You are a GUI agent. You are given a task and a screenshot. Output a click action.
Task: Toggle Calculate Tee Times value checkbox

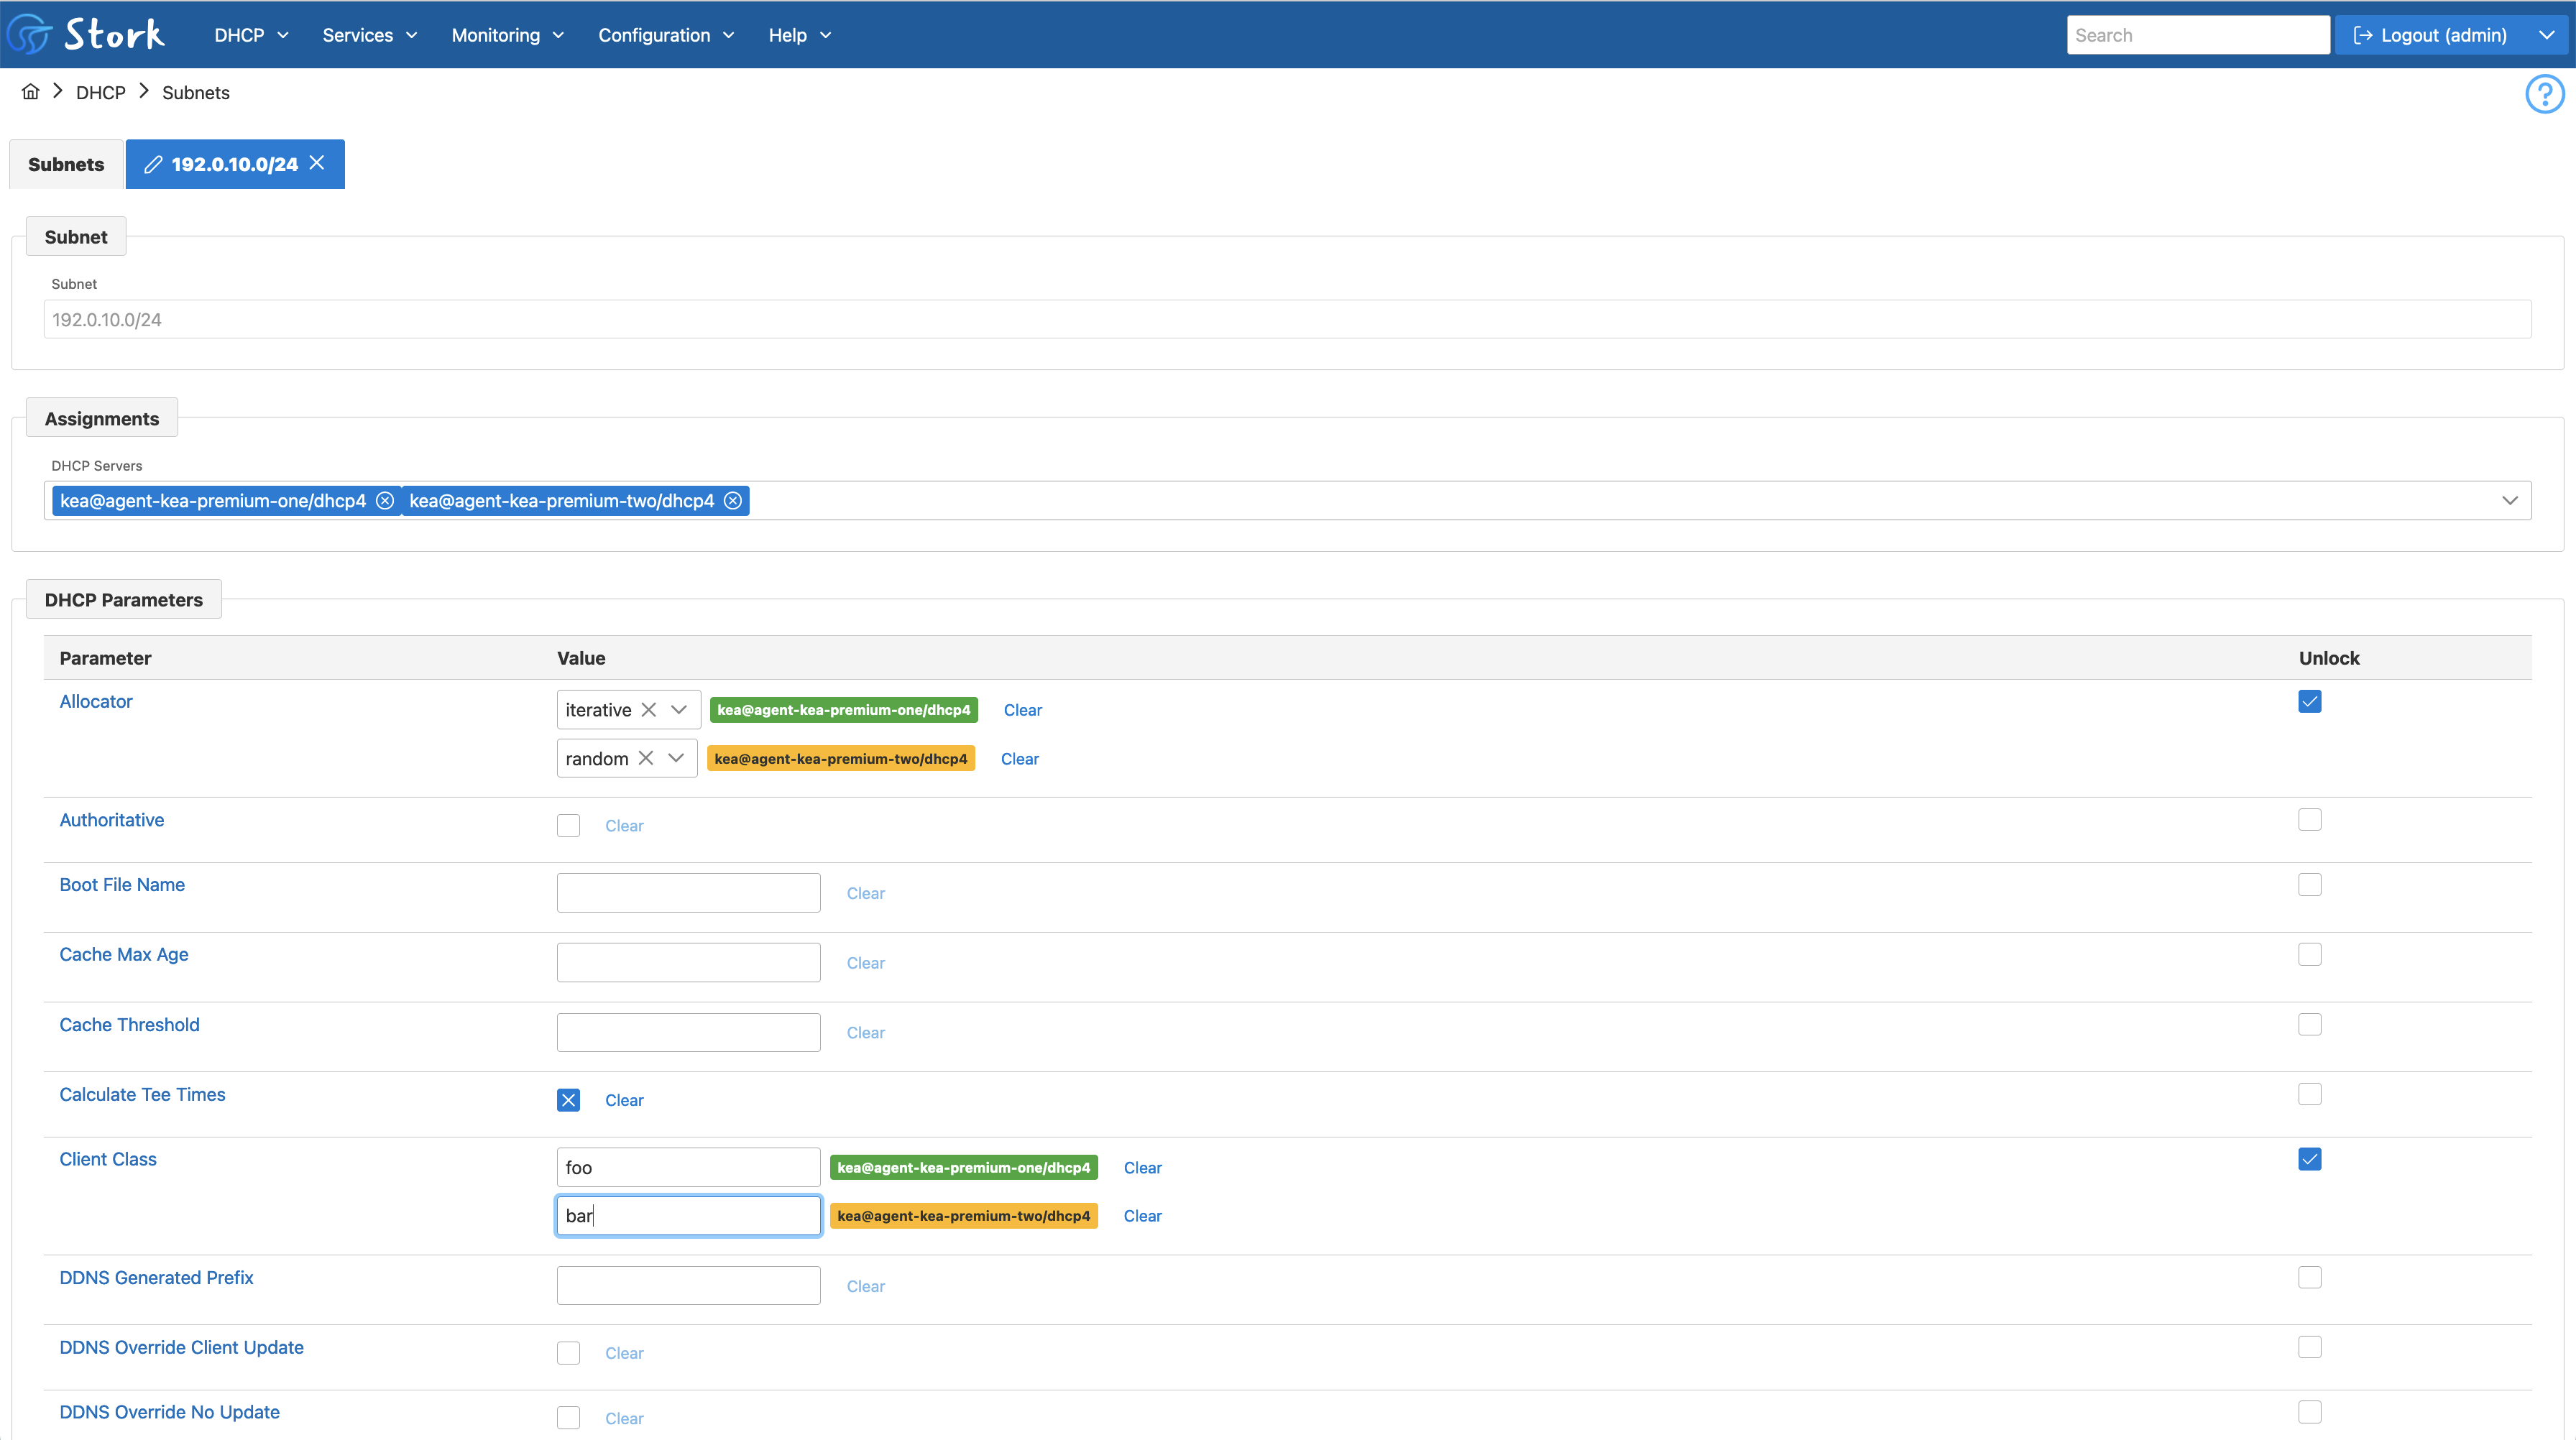pyautogui.click(x=568, y=1100)
